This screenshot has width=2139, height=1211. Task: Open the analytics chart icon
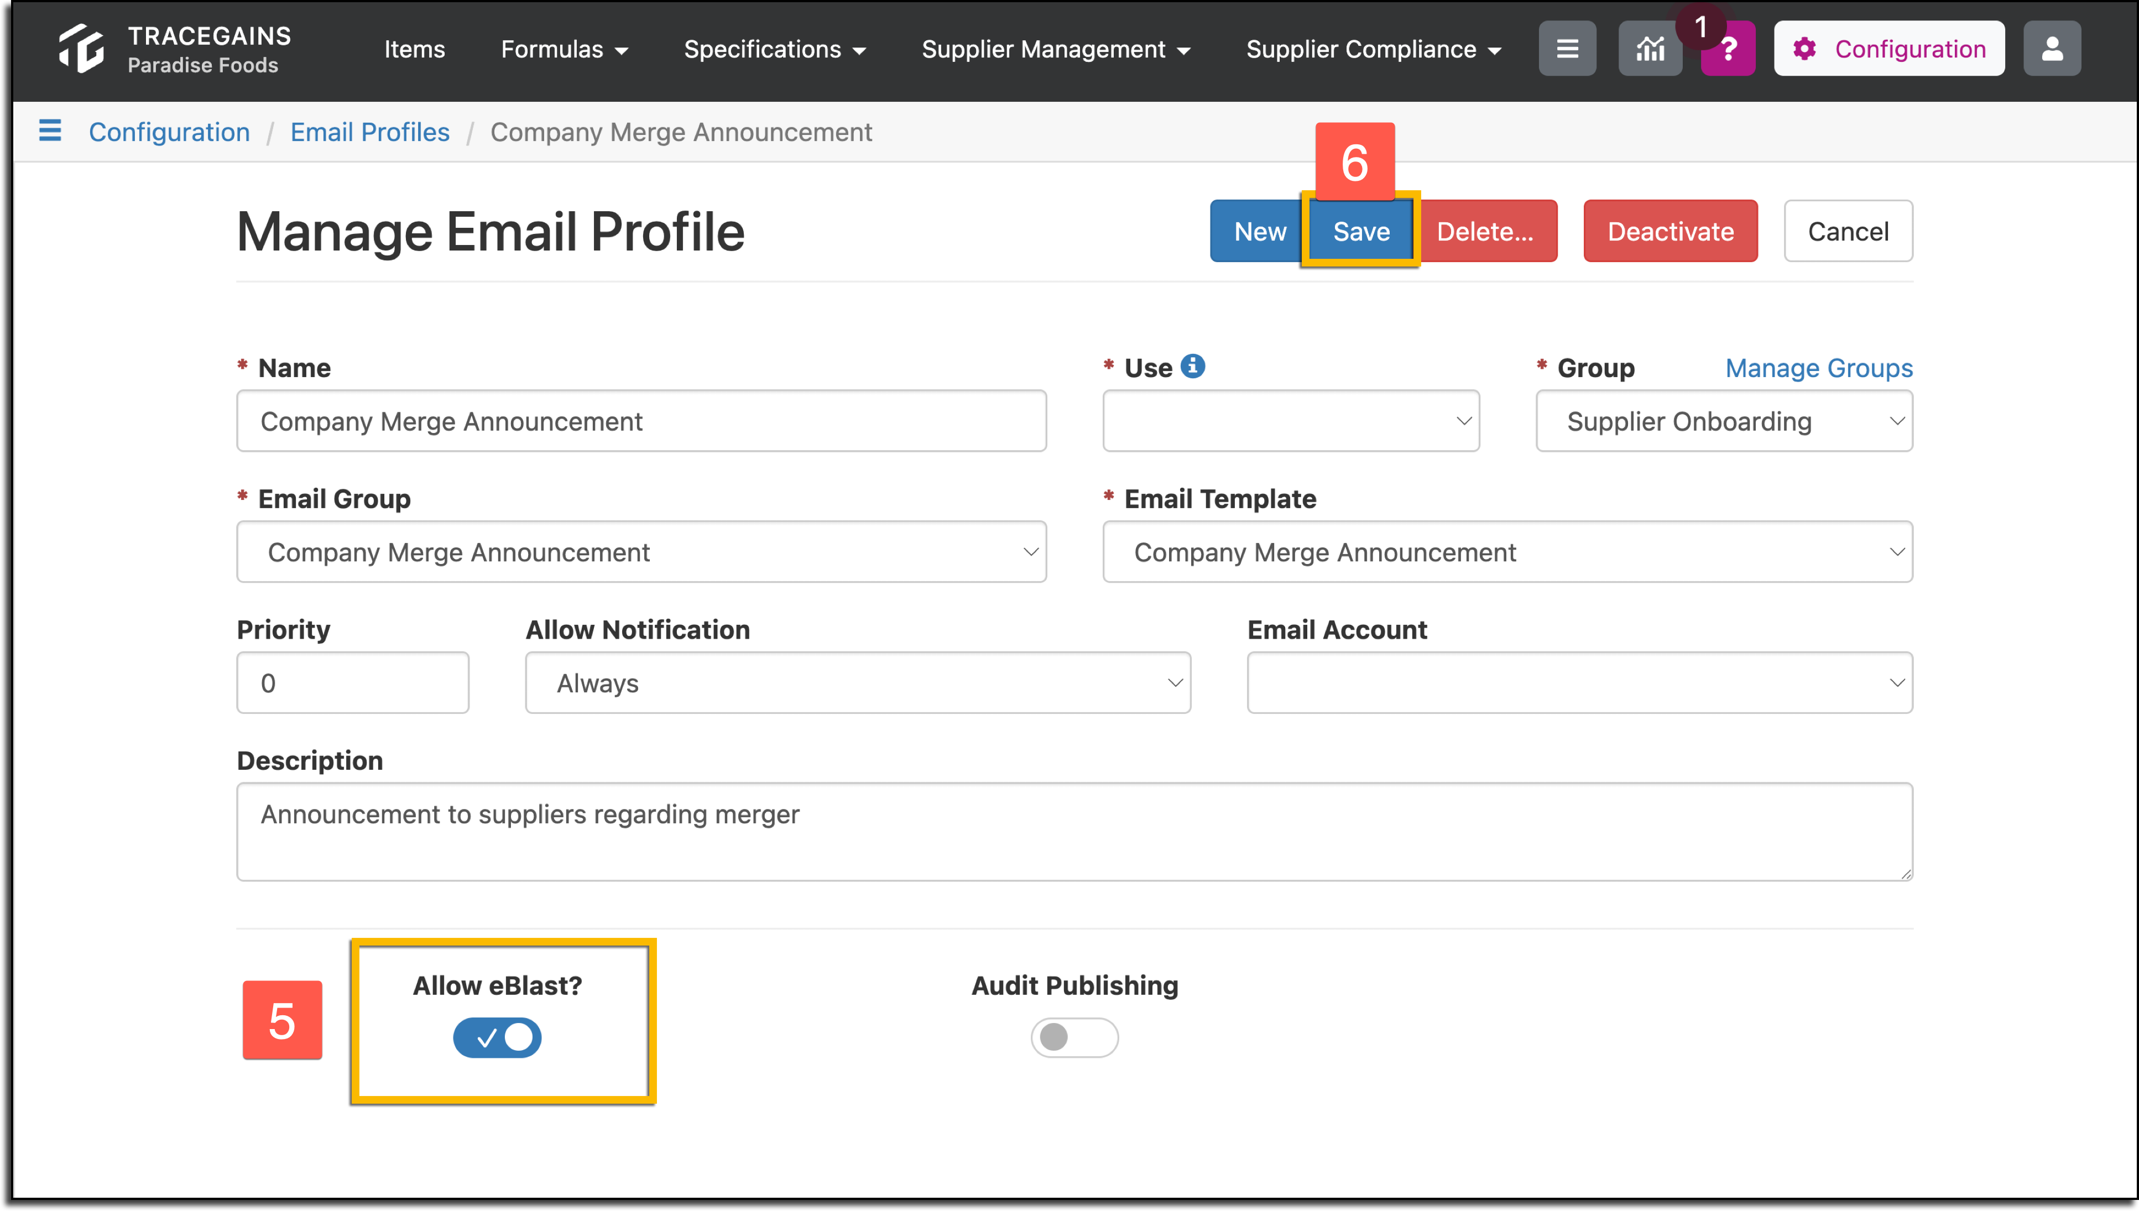click(x=1650, y=49)
